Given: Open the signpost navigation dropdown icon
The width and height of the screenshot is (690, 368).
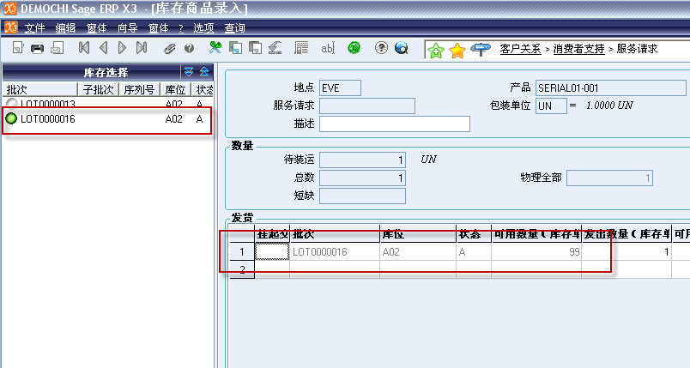Looking at the screenshot, I should point(481,50).
